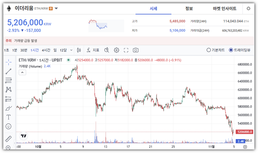Collapse the indicator legend chevron button
Screen dimensions: 258x153
pos(22,72)
